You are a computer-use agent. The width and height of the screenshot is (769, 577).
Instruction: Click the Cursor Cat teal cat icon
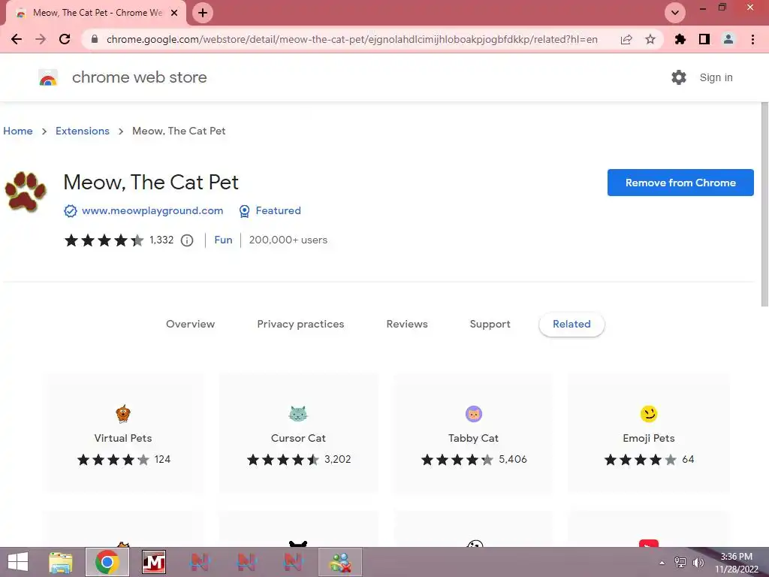coord(298,414)
